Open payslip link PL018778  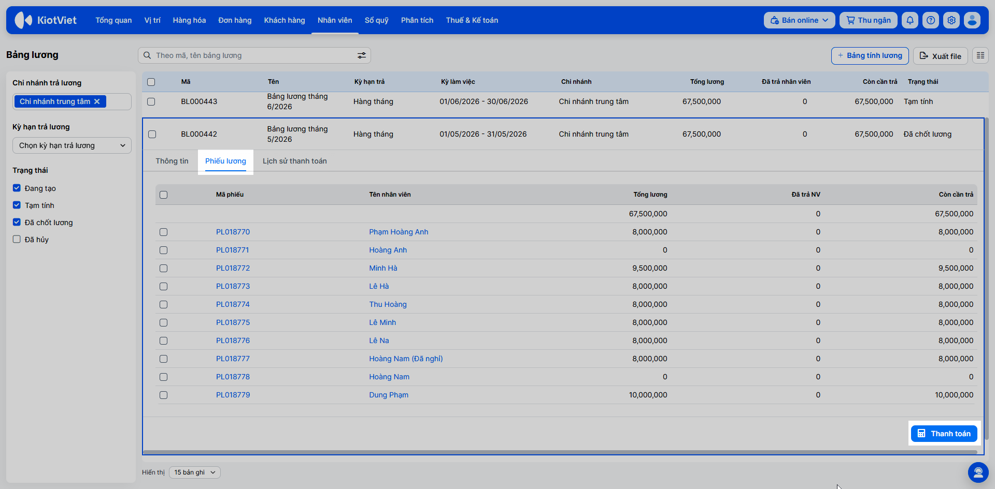point(233,377)
